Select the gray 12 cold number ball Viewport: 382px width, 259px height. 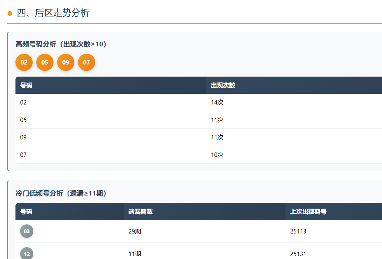point(27,254)
